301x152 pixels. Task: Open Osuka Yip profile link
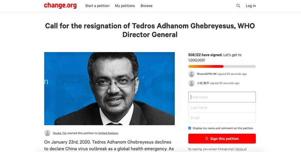point(60,133)
